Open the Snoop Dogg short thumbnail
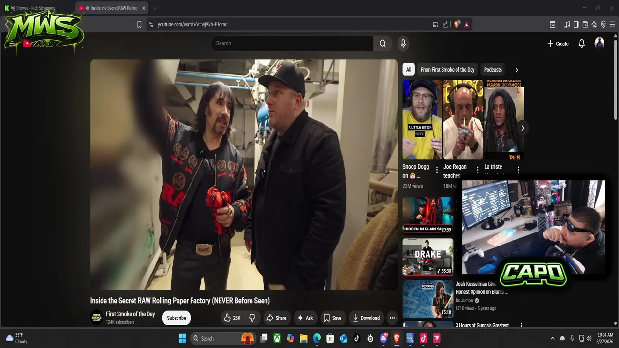The height and width of the screenshot is (348, 619). (x=422, y=119)
